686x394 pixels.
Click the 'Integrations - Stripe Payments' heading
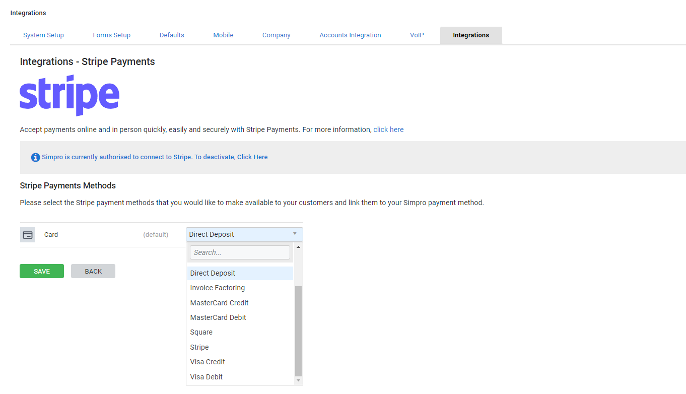coord(87,62)
